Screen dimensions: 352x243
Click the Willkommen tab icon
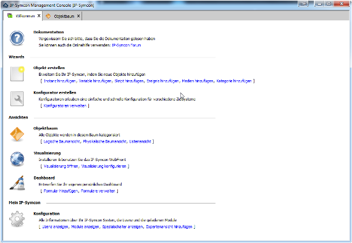click(x=10, y=15)
